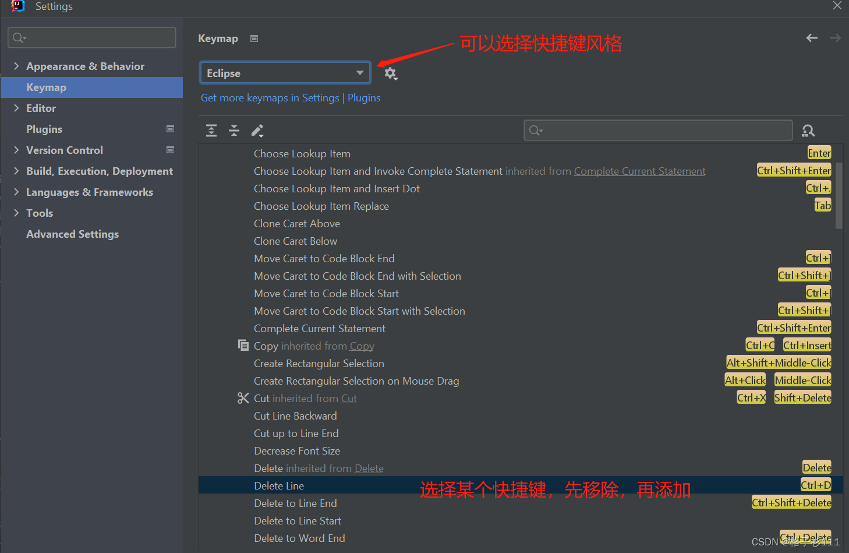Viewport: 849px width, 553px height.
Task: Open the Eclipse keymap scheme dropdown
Action: point(285,73)
